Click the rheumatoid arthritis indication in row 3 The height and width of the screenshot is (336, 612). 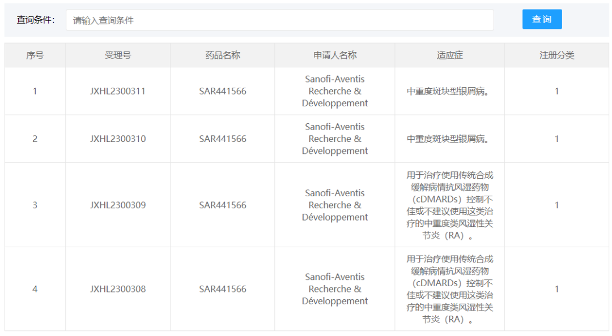point(450,205)
